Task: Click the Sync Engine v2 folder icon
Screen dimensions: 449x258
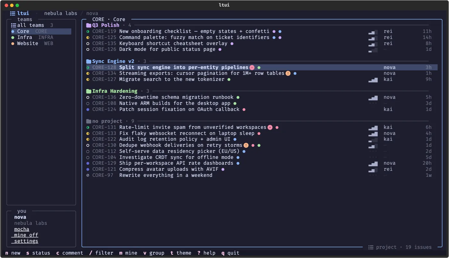Action: (x=89, y=61)
